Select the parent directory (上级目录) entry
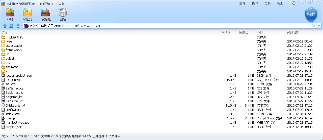Image resolution: width=323 pixels, height=140 pixels. click(14, 37)
